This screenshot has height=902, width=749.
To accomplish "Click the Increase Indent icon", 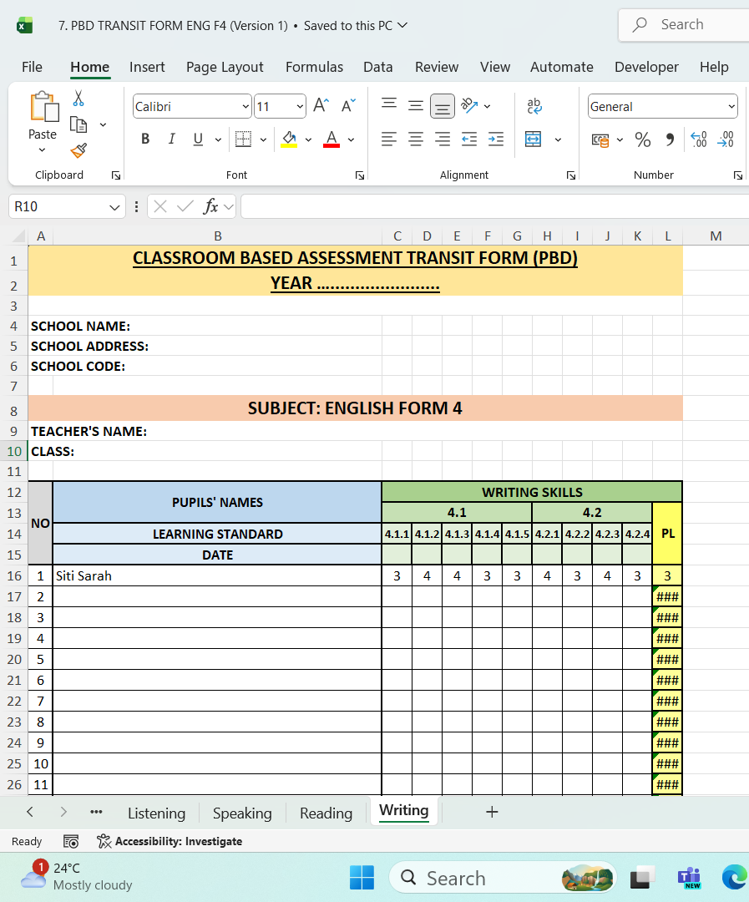I will [x=496, y=139].
